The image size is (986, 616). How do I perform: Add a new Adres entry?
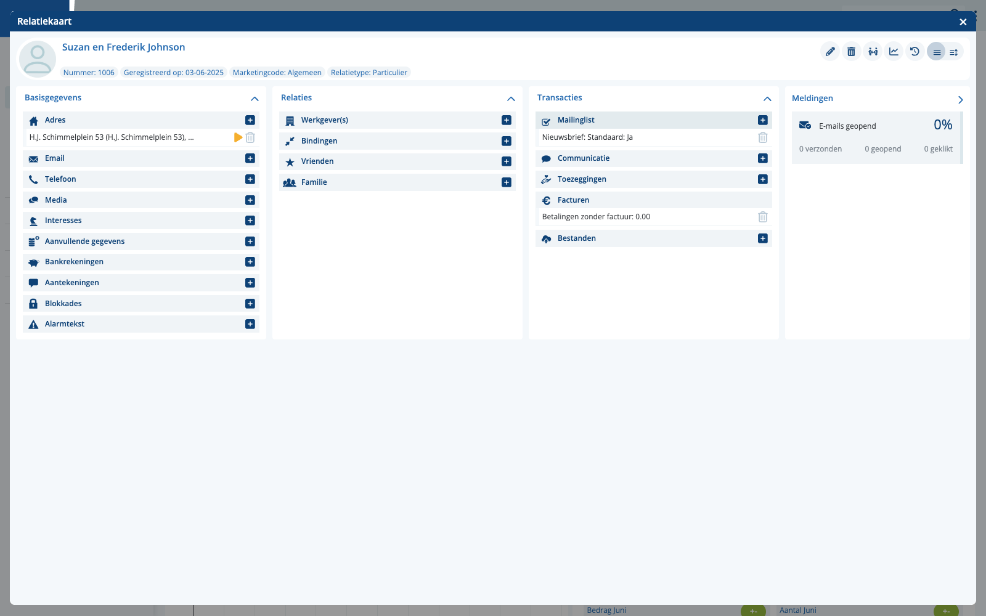[250, 120]
